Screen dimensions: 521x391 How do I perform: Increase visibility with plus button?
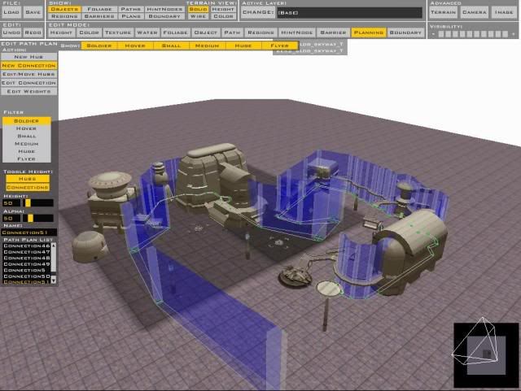[x=514, y=34]
